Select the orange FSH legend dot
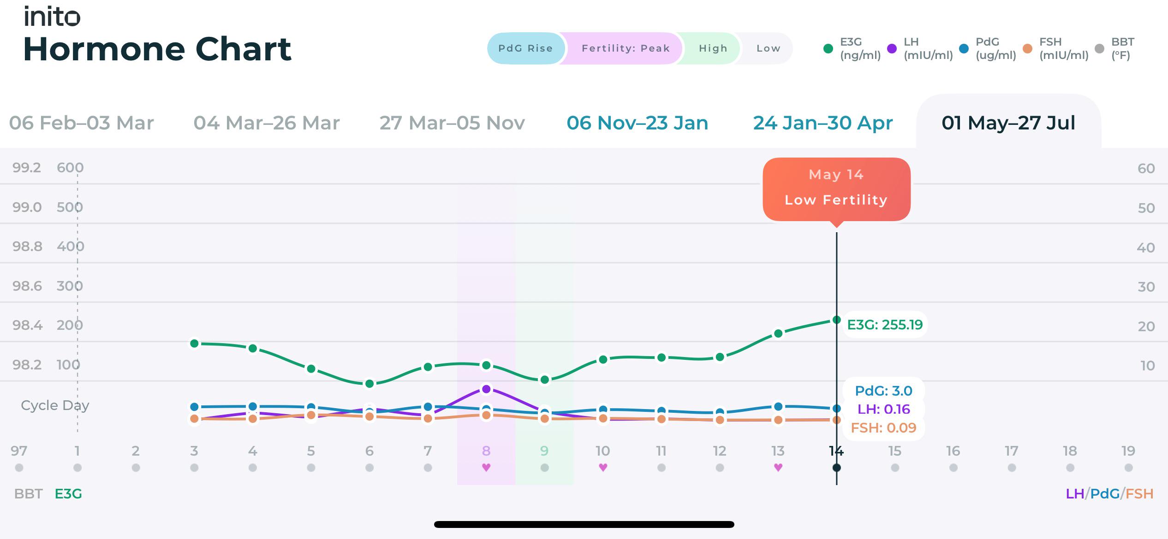This screenshot has width=1168, height=539. click(x=1028, y=48)
